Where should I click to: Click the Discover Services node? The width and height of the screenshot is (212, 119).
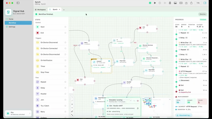(x=147, y=48)
